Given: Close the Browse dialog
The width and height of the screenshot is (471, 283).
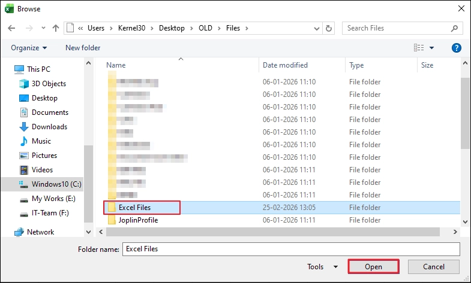Looking at the screenshot, I should point(461,8).
